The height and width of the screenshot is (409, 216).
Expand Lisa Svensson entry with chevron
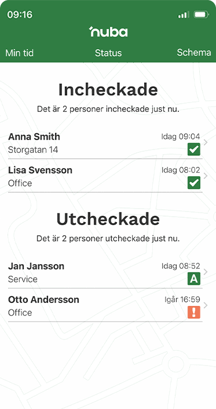(x=206, y=176)
